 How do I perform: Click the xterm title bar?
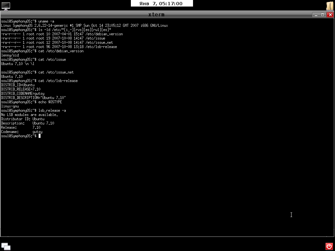pyautogui.click(x=156, y=15)
